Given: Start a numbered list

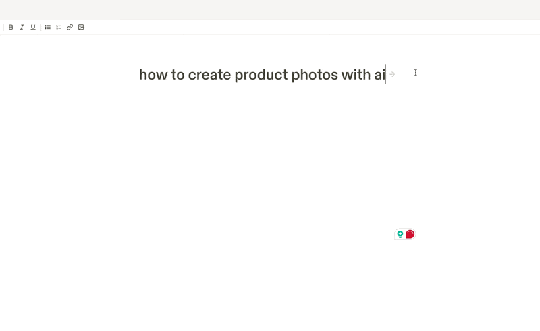Looking at the screenshot, I should (59, 27).
